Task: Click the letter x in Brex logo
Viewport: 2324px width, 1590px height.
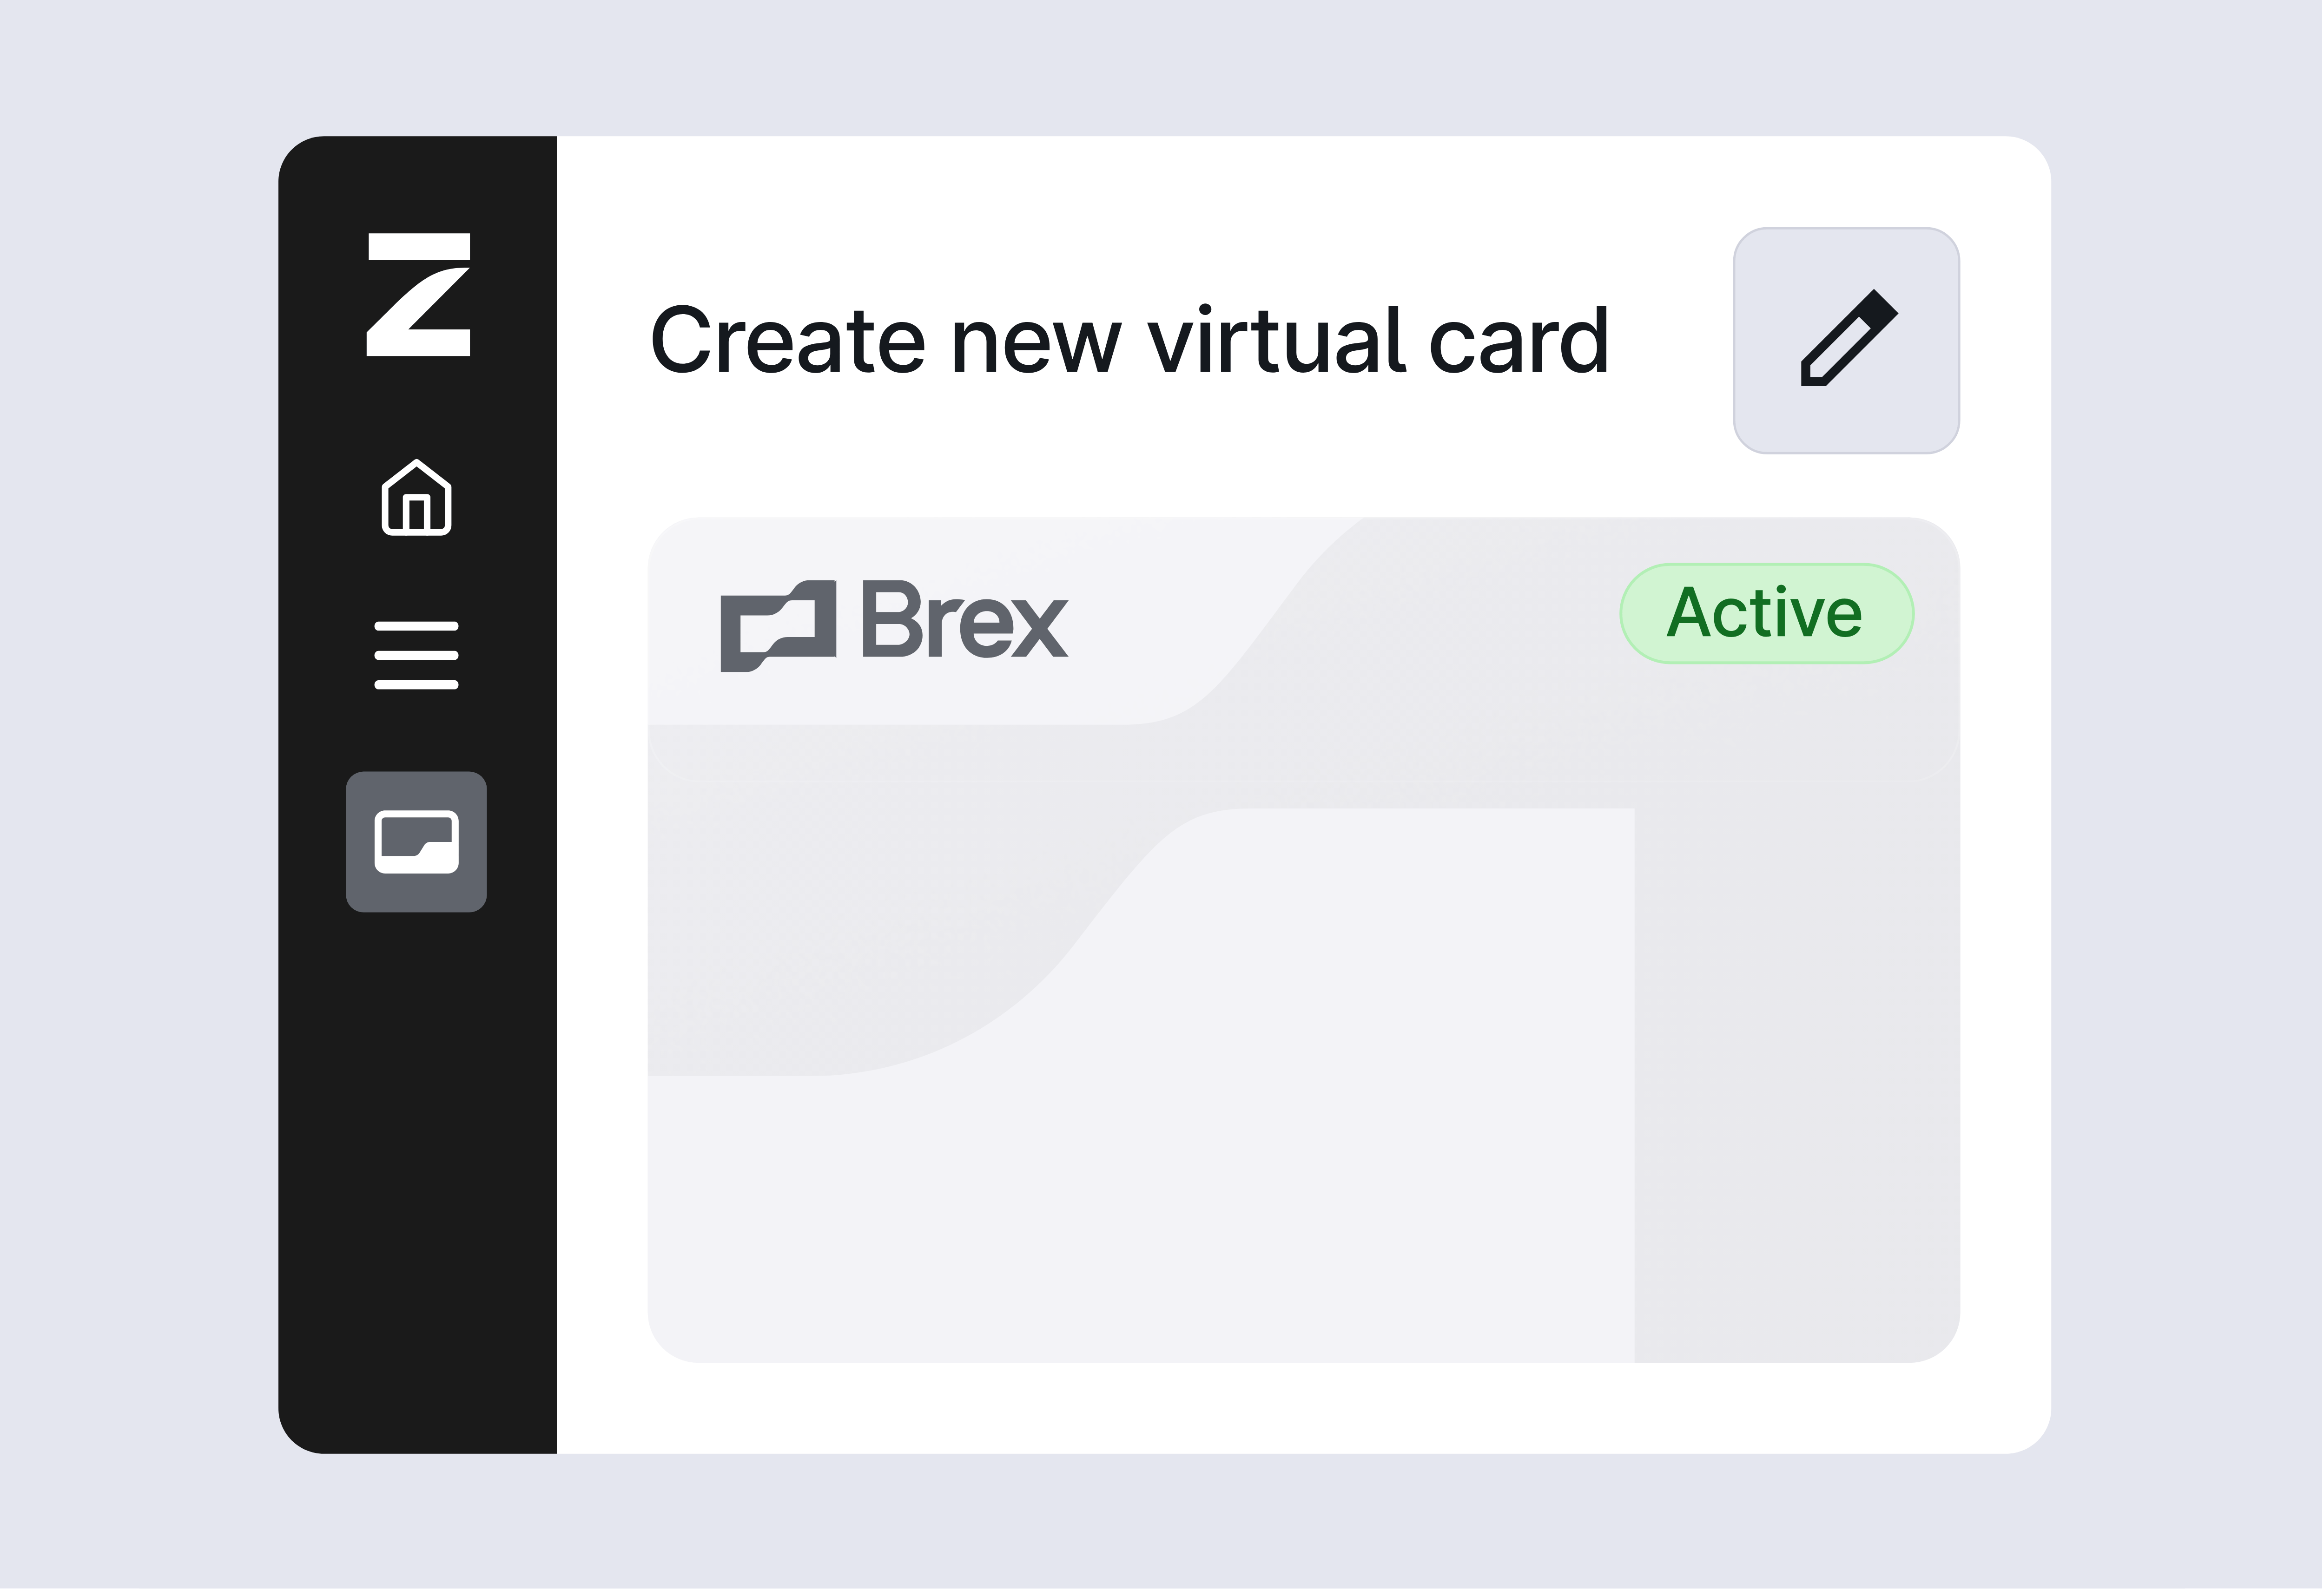Action: 1041,628
